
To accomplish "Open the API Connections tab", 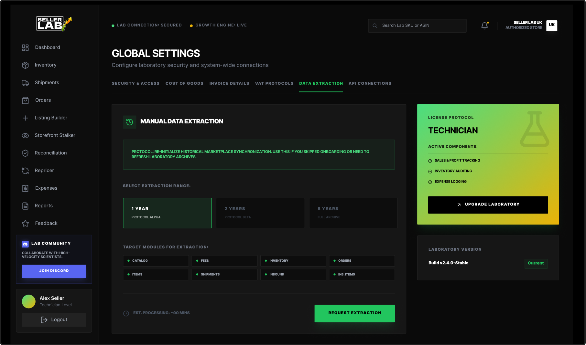I will click(x=370, y=83).
